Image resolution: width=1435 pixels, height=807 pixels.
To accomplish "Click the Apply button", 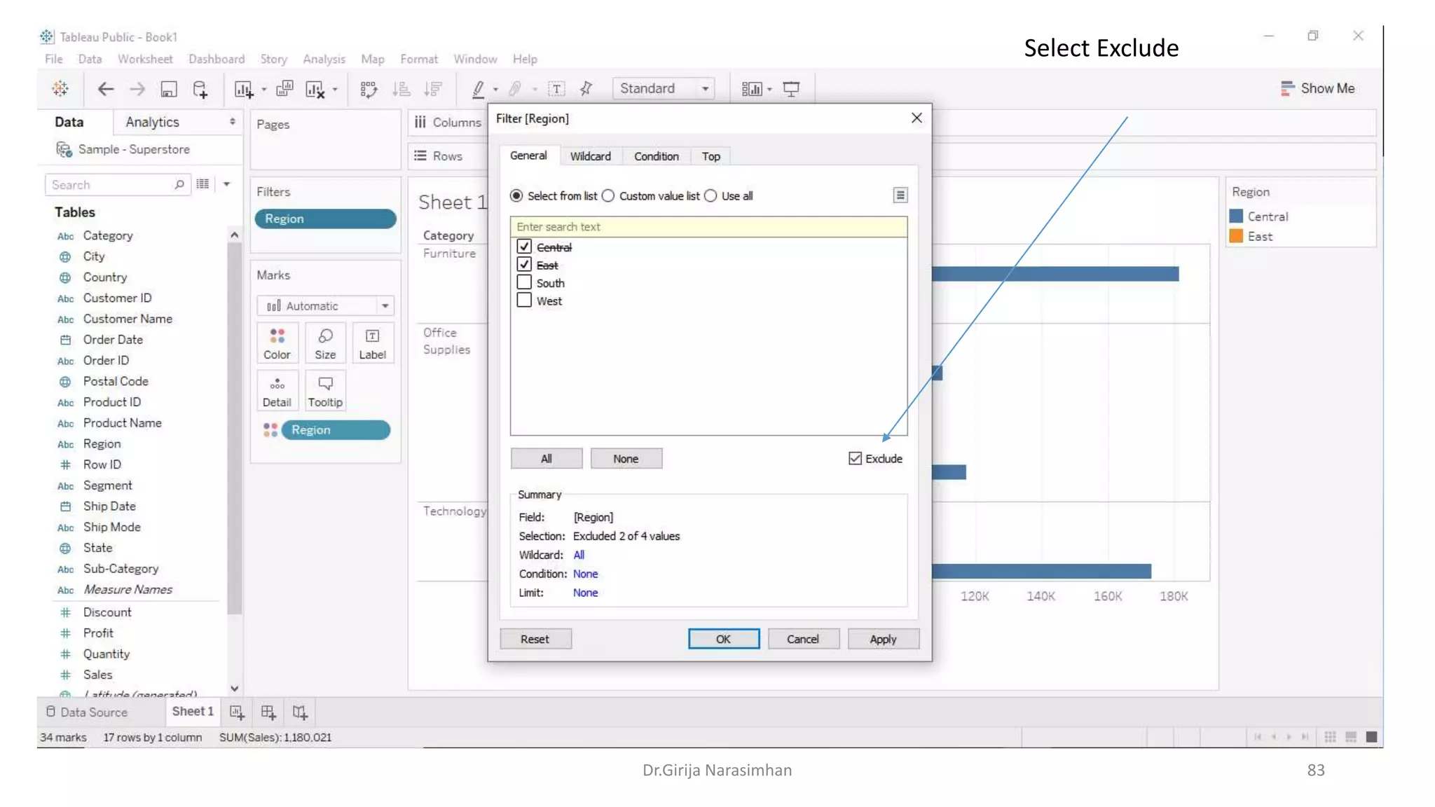I will (883, 639).
